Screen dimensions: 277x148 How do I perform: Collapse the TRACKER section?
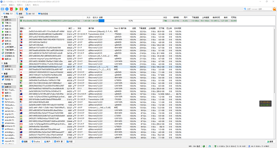tap(2, 84)
